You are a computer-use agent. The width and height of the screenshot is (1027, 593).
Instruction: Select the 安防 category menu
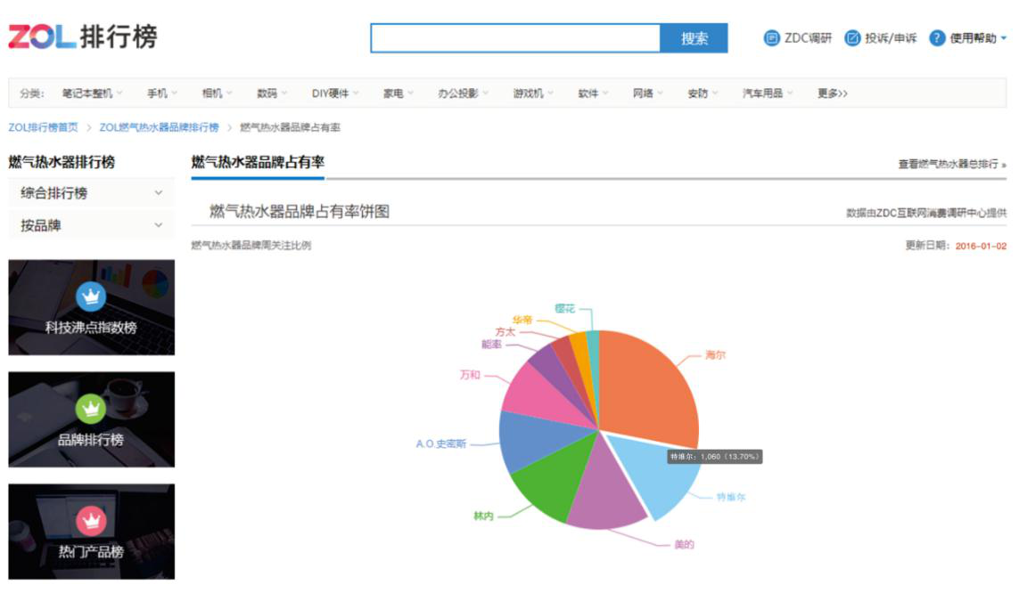coord(703,93)
